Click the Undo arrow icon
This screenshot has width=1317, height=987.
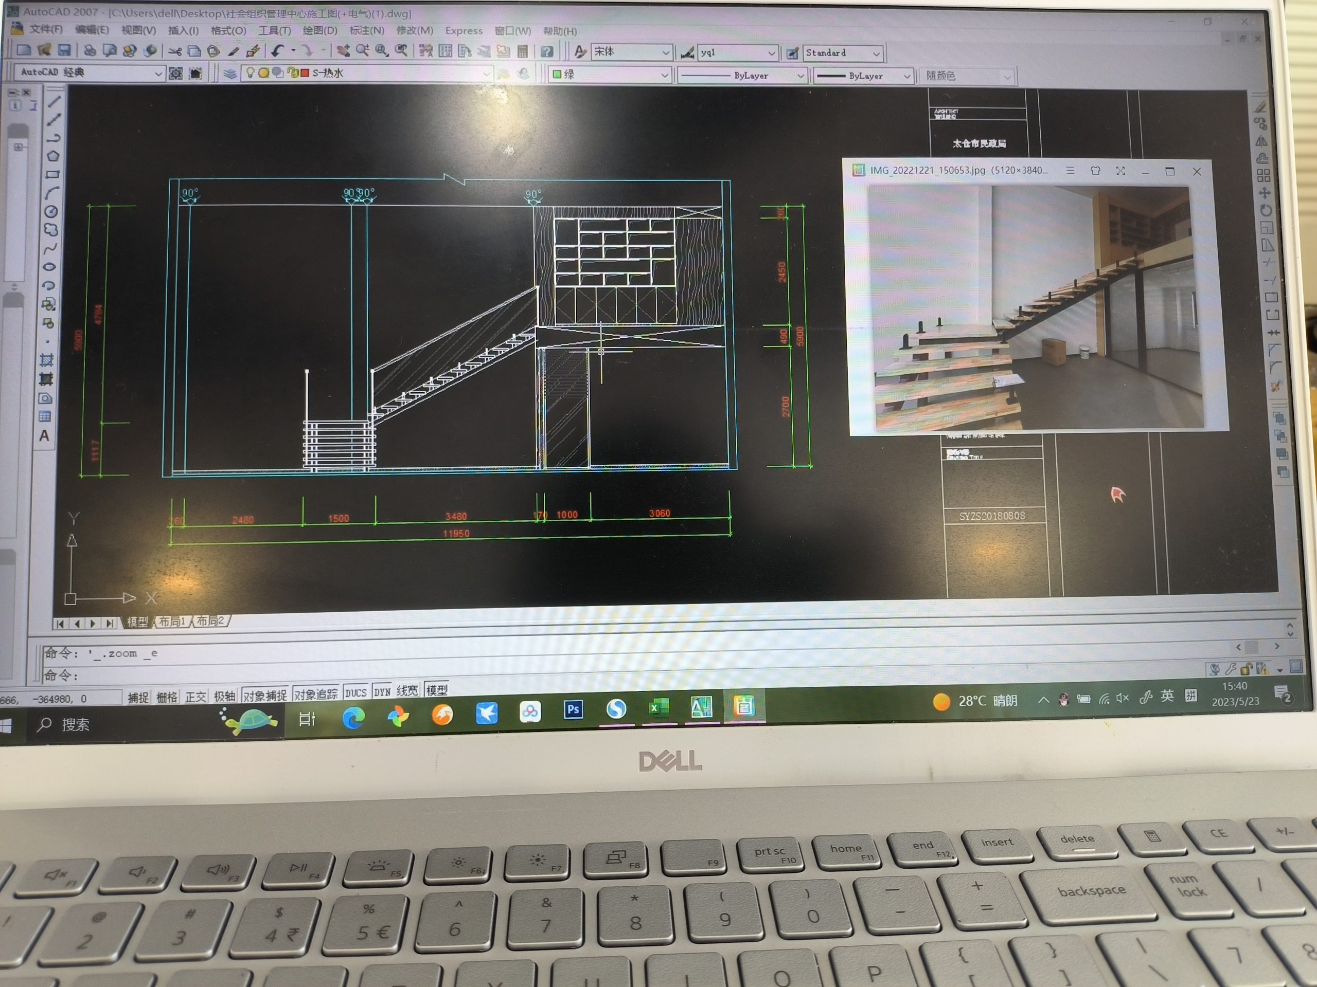coord(277,51)
